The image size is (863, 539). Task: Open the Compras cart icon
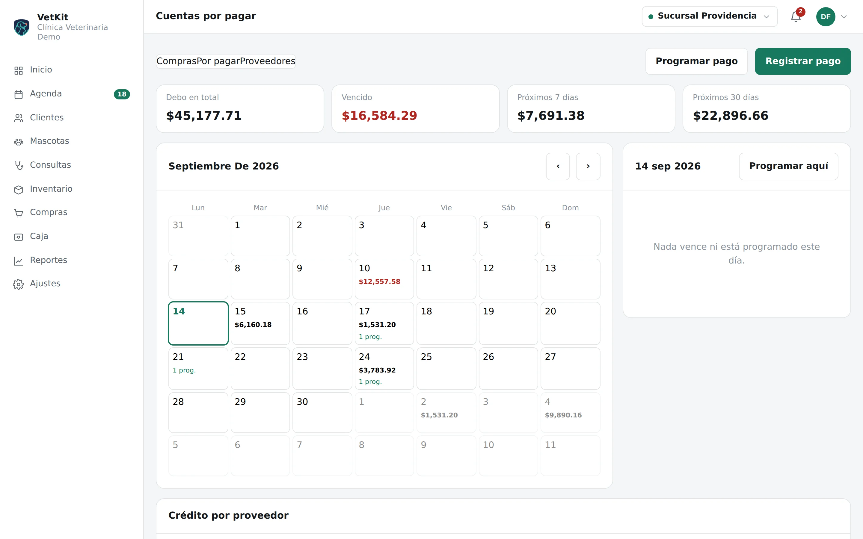pyautogui.click(x=19, y=213)
